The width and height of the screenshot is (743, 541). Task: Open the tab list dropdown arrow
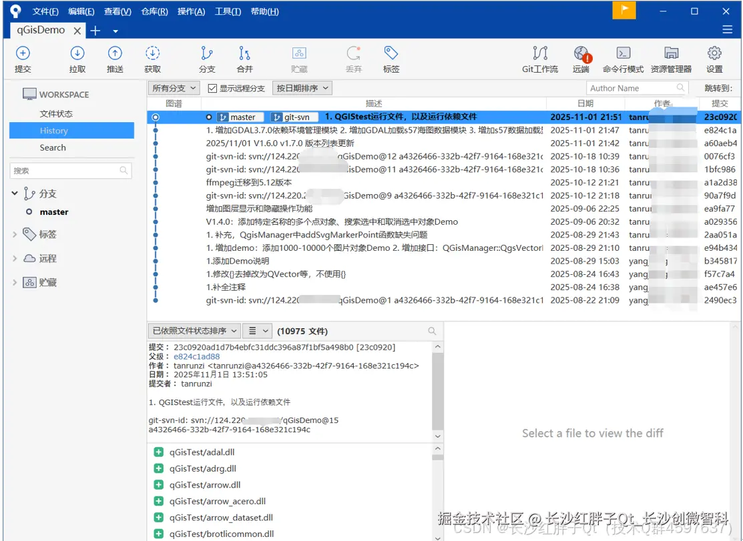(115, 31)
